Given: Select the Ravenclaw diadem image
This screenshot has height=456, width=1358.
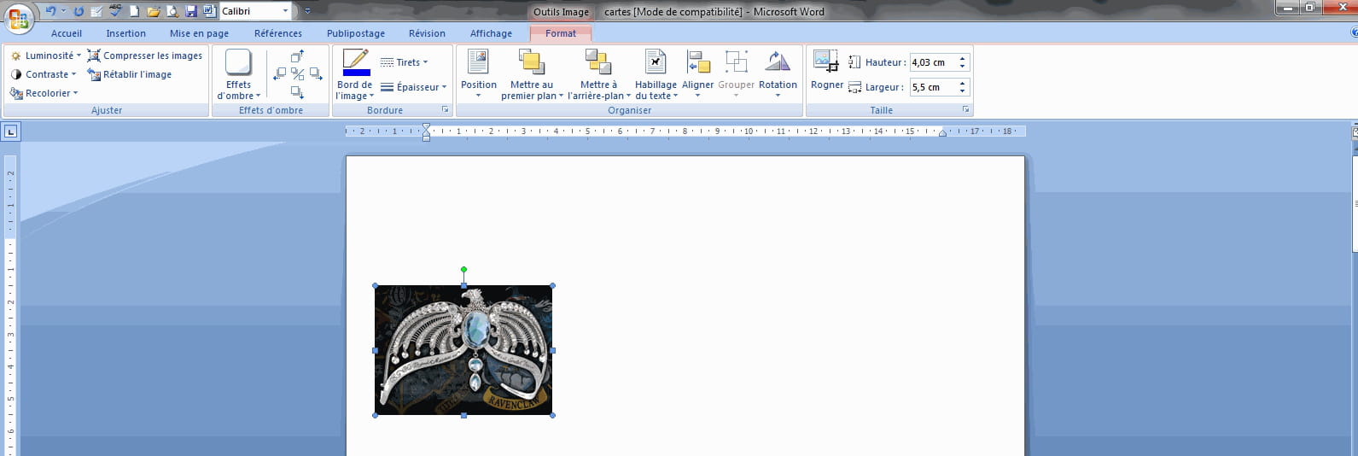Looking at the screenshot, I should point(463,350).
